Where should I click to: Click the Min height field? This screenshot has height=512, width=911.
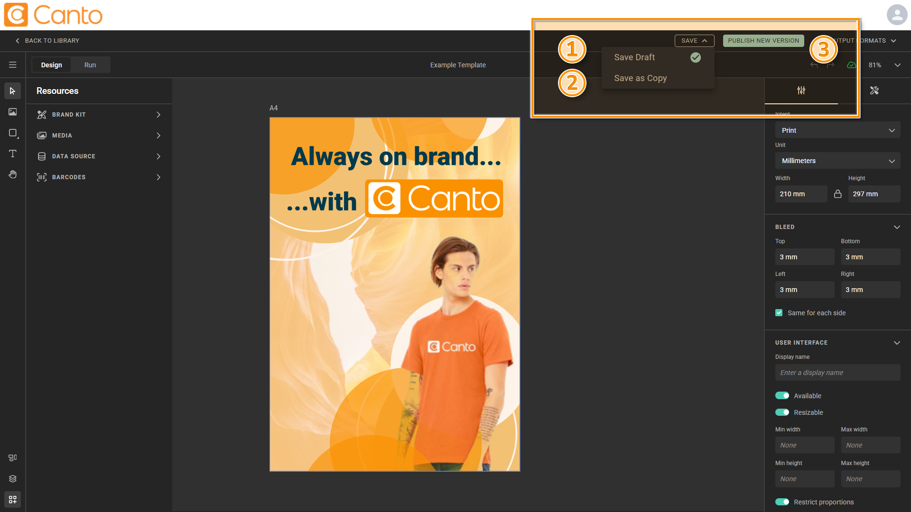[x=805, y=479]
